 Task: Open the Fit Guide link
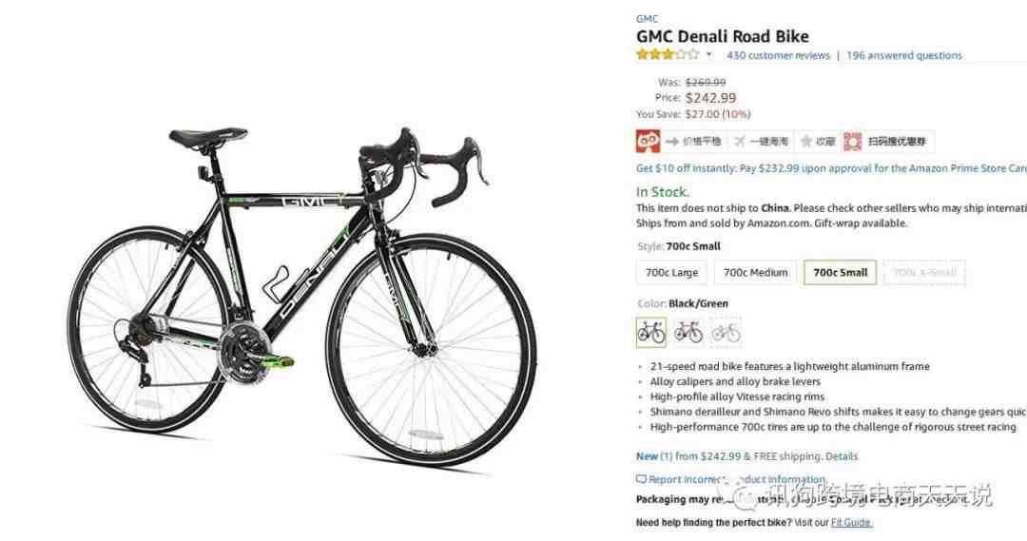click(851, 523)
